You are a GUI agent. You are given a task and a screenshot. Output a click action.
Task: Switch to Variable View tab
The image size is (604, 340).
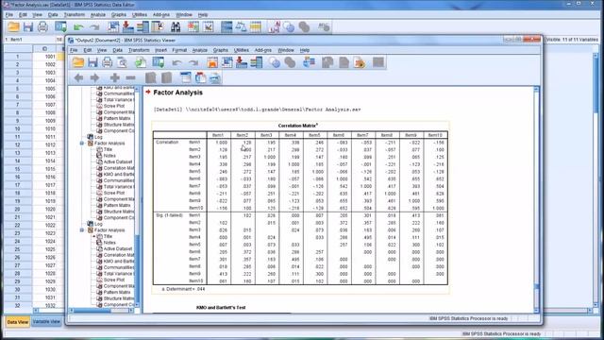[46, 322]
